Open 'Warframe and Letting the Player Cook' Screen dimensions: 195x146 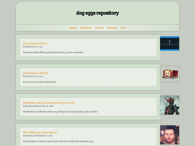coord(49,103)
